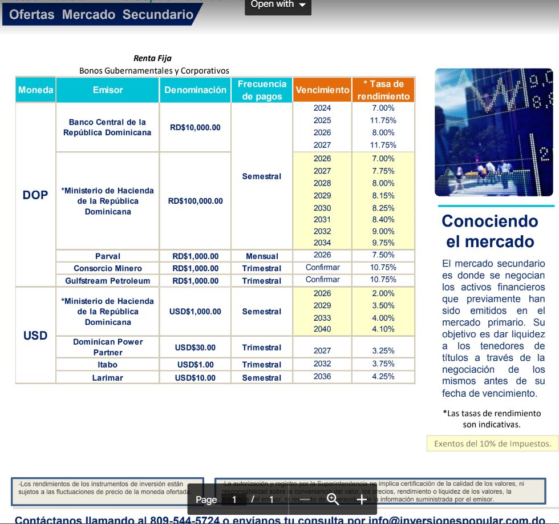The height and width of the screenshot is (524, 559).
Task: Click the "3.25%" yield value
Action: pyautogui.click(x=383, y=350)
